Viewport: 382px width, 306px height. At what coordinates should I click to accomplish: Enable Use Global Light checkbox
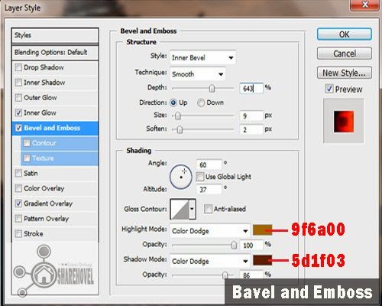[x=200, y=177]
